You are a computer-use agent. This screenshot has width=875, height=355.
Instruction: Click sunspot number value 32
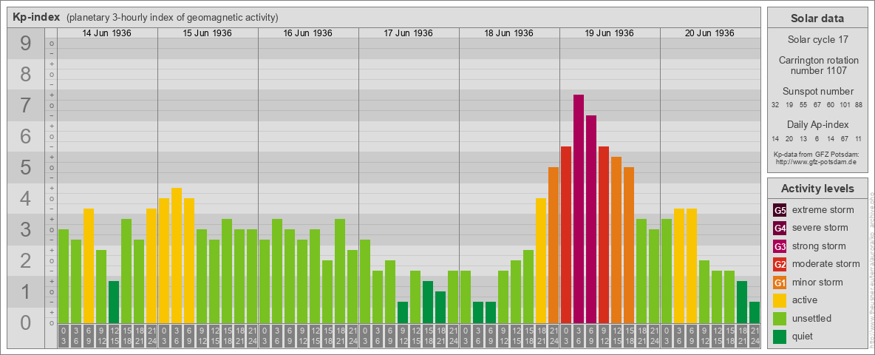776,105
